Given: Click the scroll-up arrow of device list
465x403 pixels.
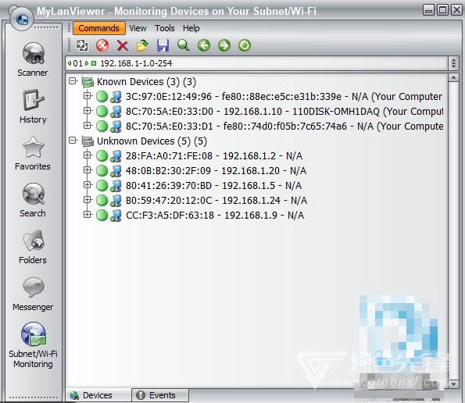Looking at the screenshot, I should [x=453, y=77].
